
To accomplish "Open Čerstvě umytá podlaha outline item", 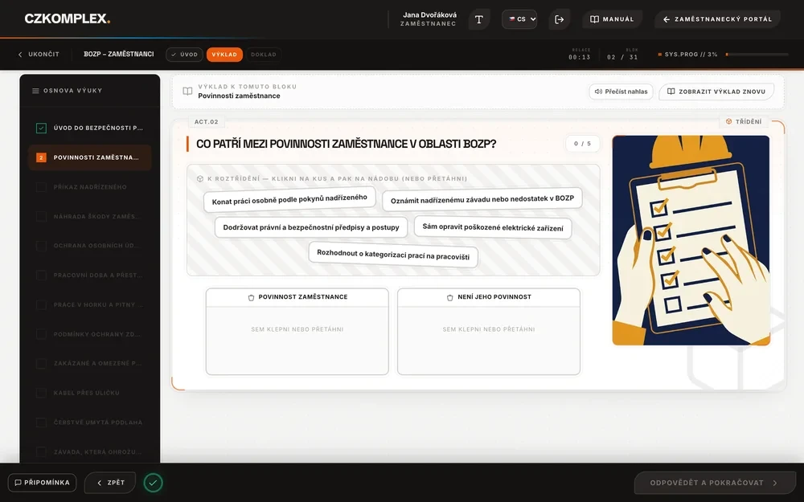I will click(x=90, y=422).
